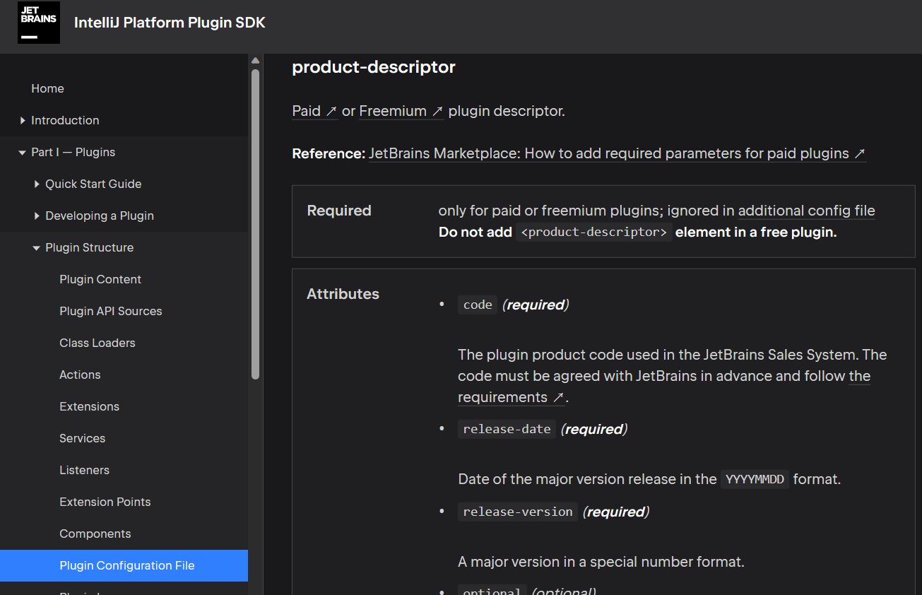
Task: Click the Required row label
Action: [x=339, y=211]
